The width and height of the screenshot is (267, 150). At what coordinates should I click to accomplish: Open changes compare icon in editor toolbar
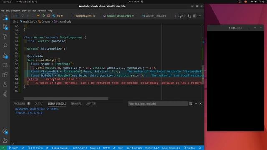189,16
